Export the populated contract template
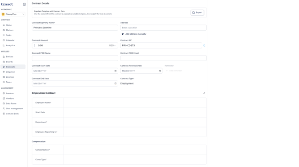The height and width of the screenshot is (167, 299). coord(197,12)
